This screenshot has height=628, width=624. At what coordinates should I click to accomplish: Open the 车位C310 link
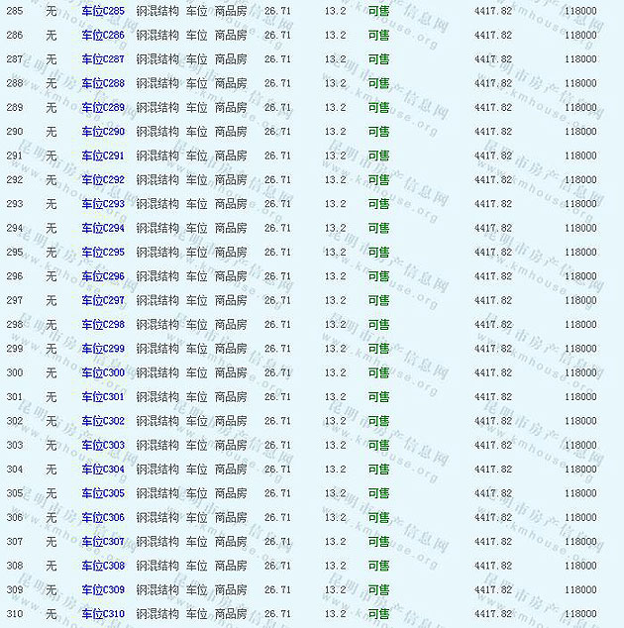point(103,614)
